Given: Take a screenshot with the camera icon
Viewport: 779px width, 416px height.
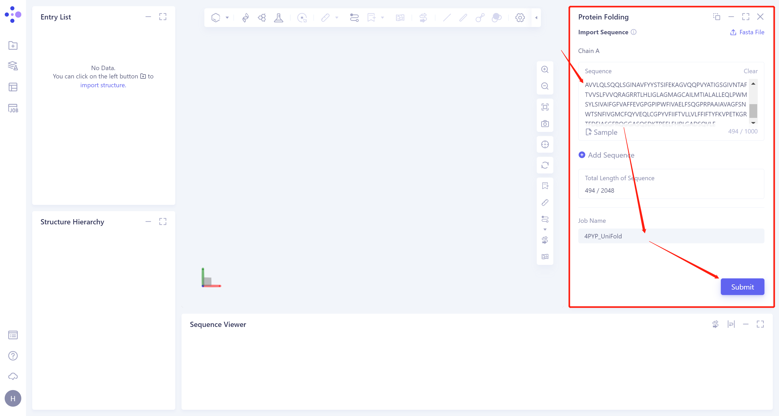Looking at the screenshot, I should pyautogui.click(x=545, y=124).
